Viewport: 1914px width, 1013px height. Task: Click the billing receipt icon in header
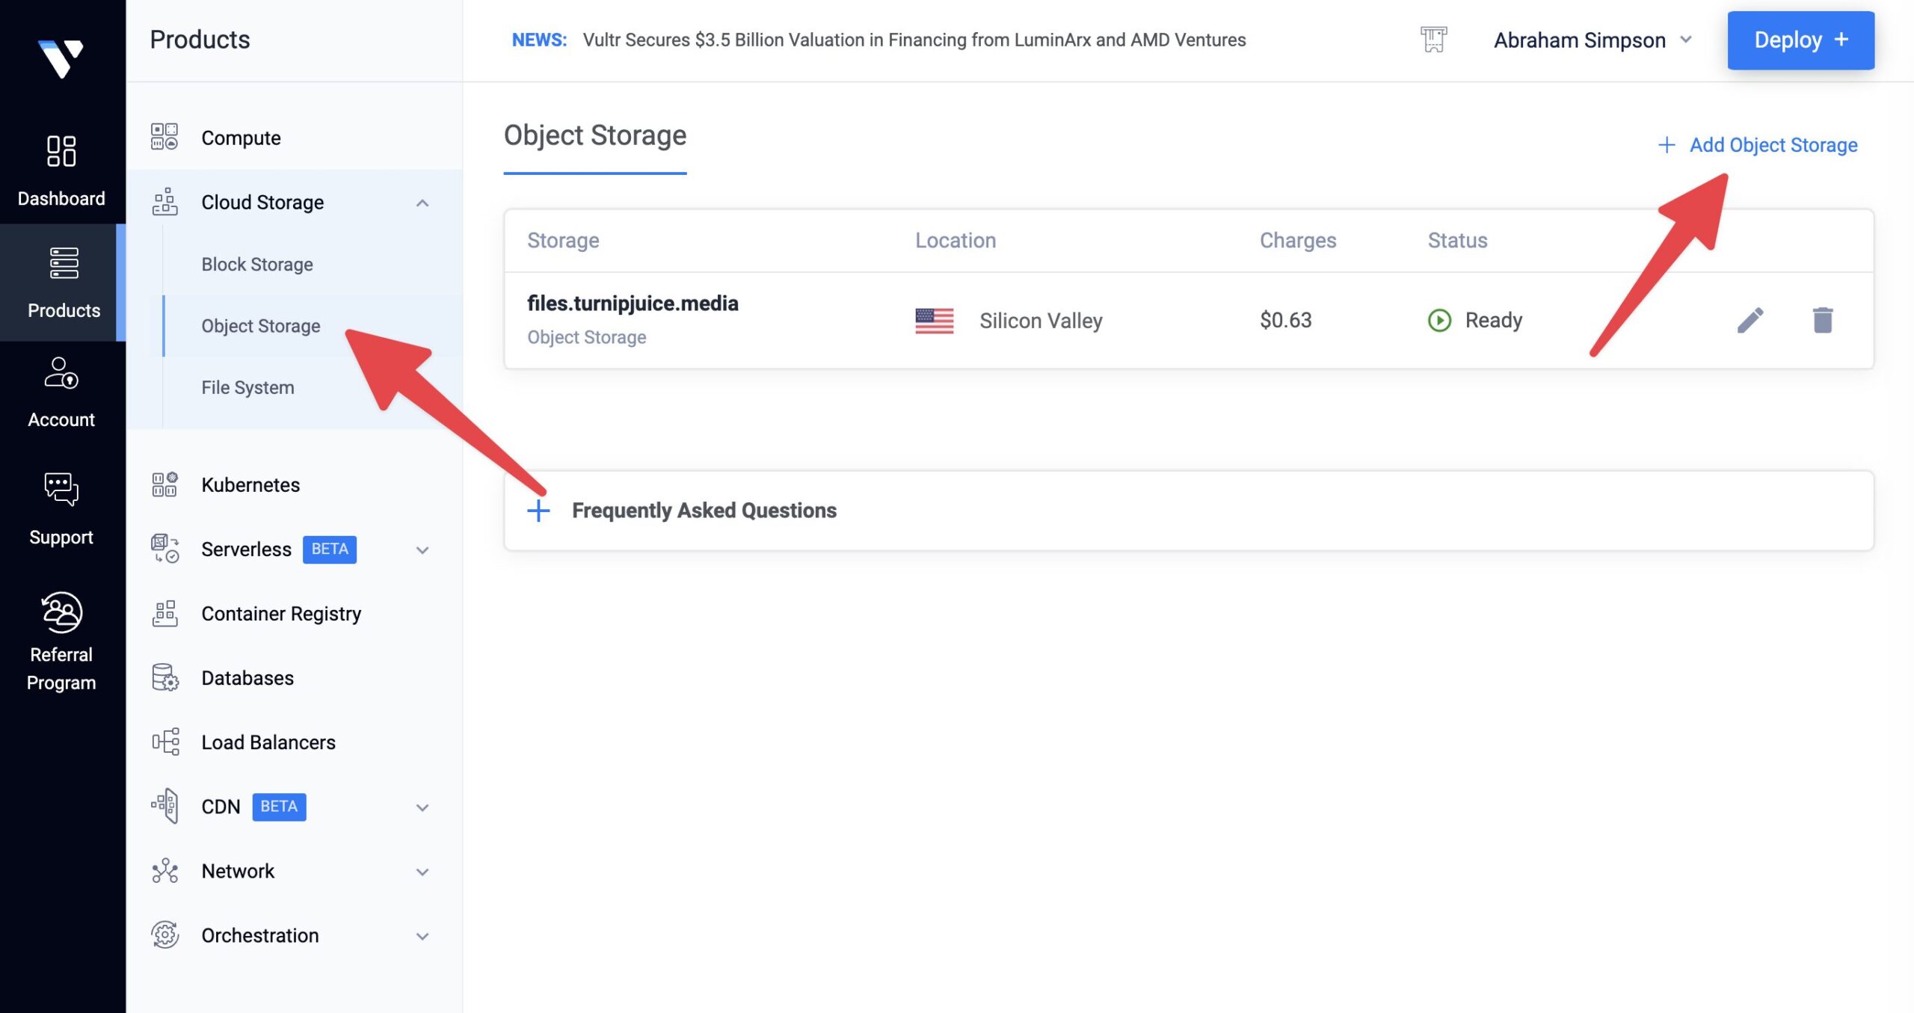[x=1433, y=40]
